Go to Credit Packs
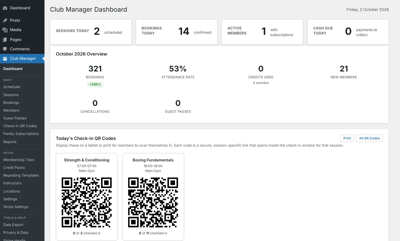 point(14,168)
